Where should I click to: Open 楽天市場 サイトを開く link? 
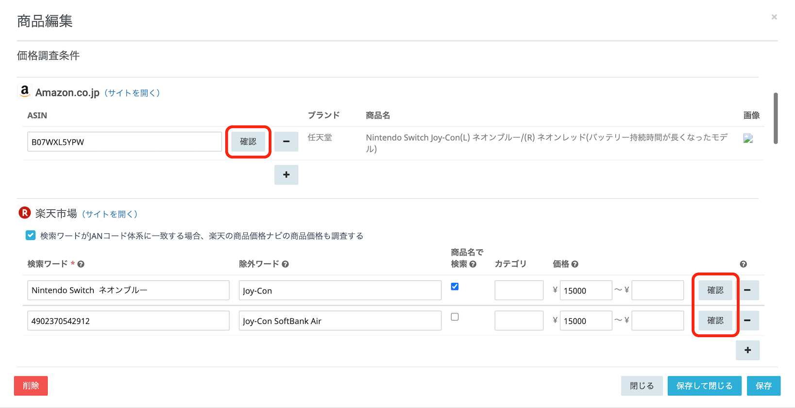110,214
